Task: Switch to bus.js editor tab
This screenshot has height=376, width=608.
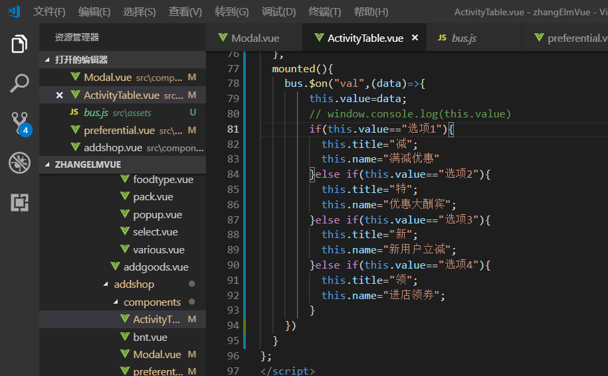Action: 474,38
